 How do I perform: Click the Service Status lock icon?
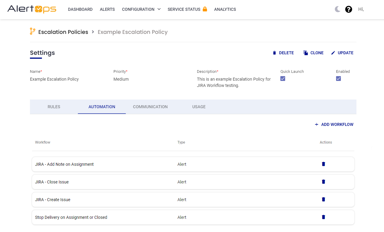pyautogui.click(x=205, y=9)
